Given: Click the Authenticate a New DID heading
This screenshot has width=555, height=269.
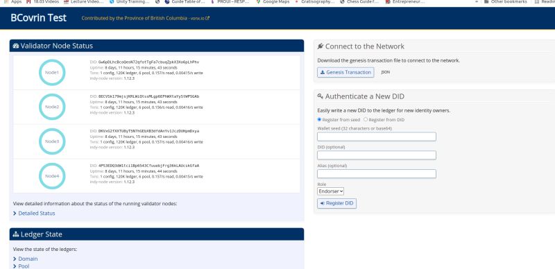Looking at the screenshot, I should pyautogui.click(x=365, y=96).
